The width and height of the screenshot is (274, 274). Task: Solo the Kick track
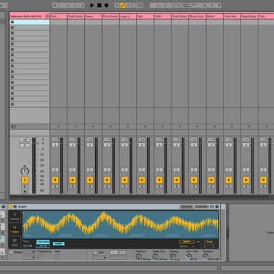tap(55, 186)
